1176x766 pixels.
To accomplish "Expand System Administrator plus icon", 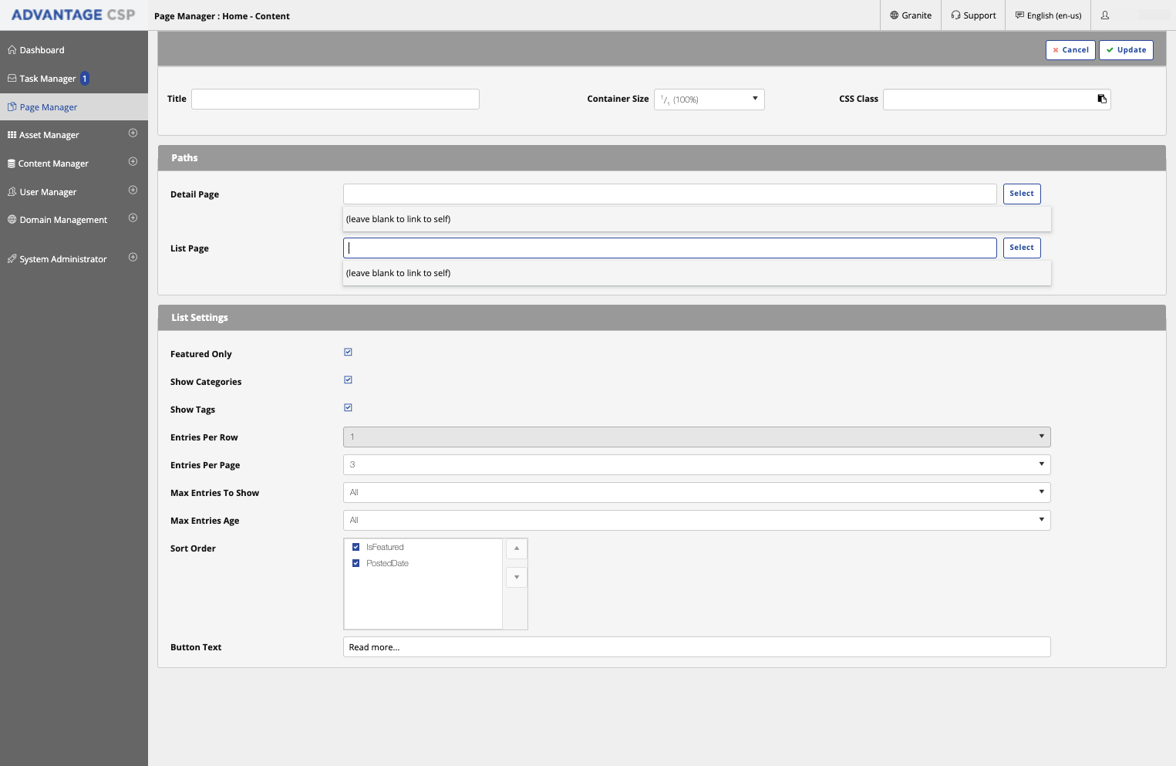I will pyautogui.click(x=133, y=258).
